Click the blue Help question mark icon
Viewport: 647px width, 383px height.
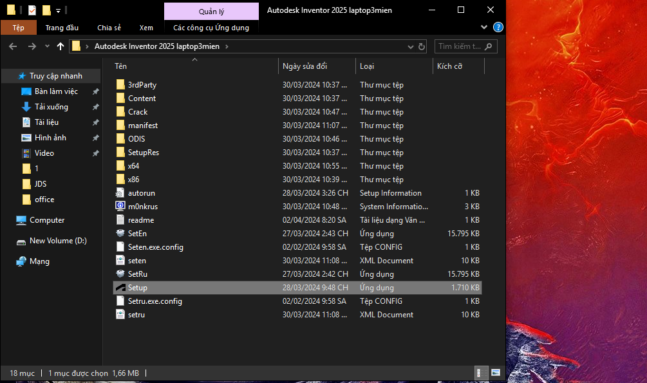pyautogui.click(x=498, y=28)
